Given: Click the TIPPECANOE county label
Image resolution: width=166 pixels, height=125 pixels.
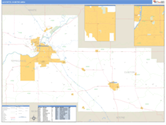Looking at the screenshot, I should 19,61.
